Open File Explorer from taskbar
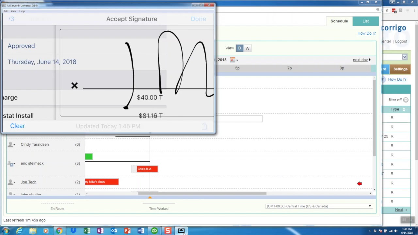Screen dimensions: 418x235 33,231
